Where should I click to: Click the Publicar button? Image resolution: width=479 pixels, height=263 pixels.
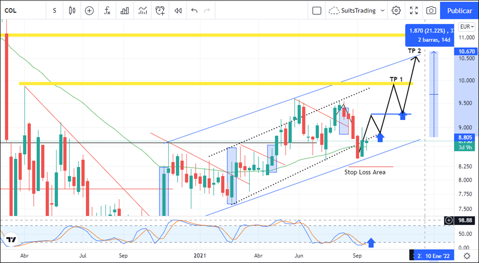pos(459,10)
